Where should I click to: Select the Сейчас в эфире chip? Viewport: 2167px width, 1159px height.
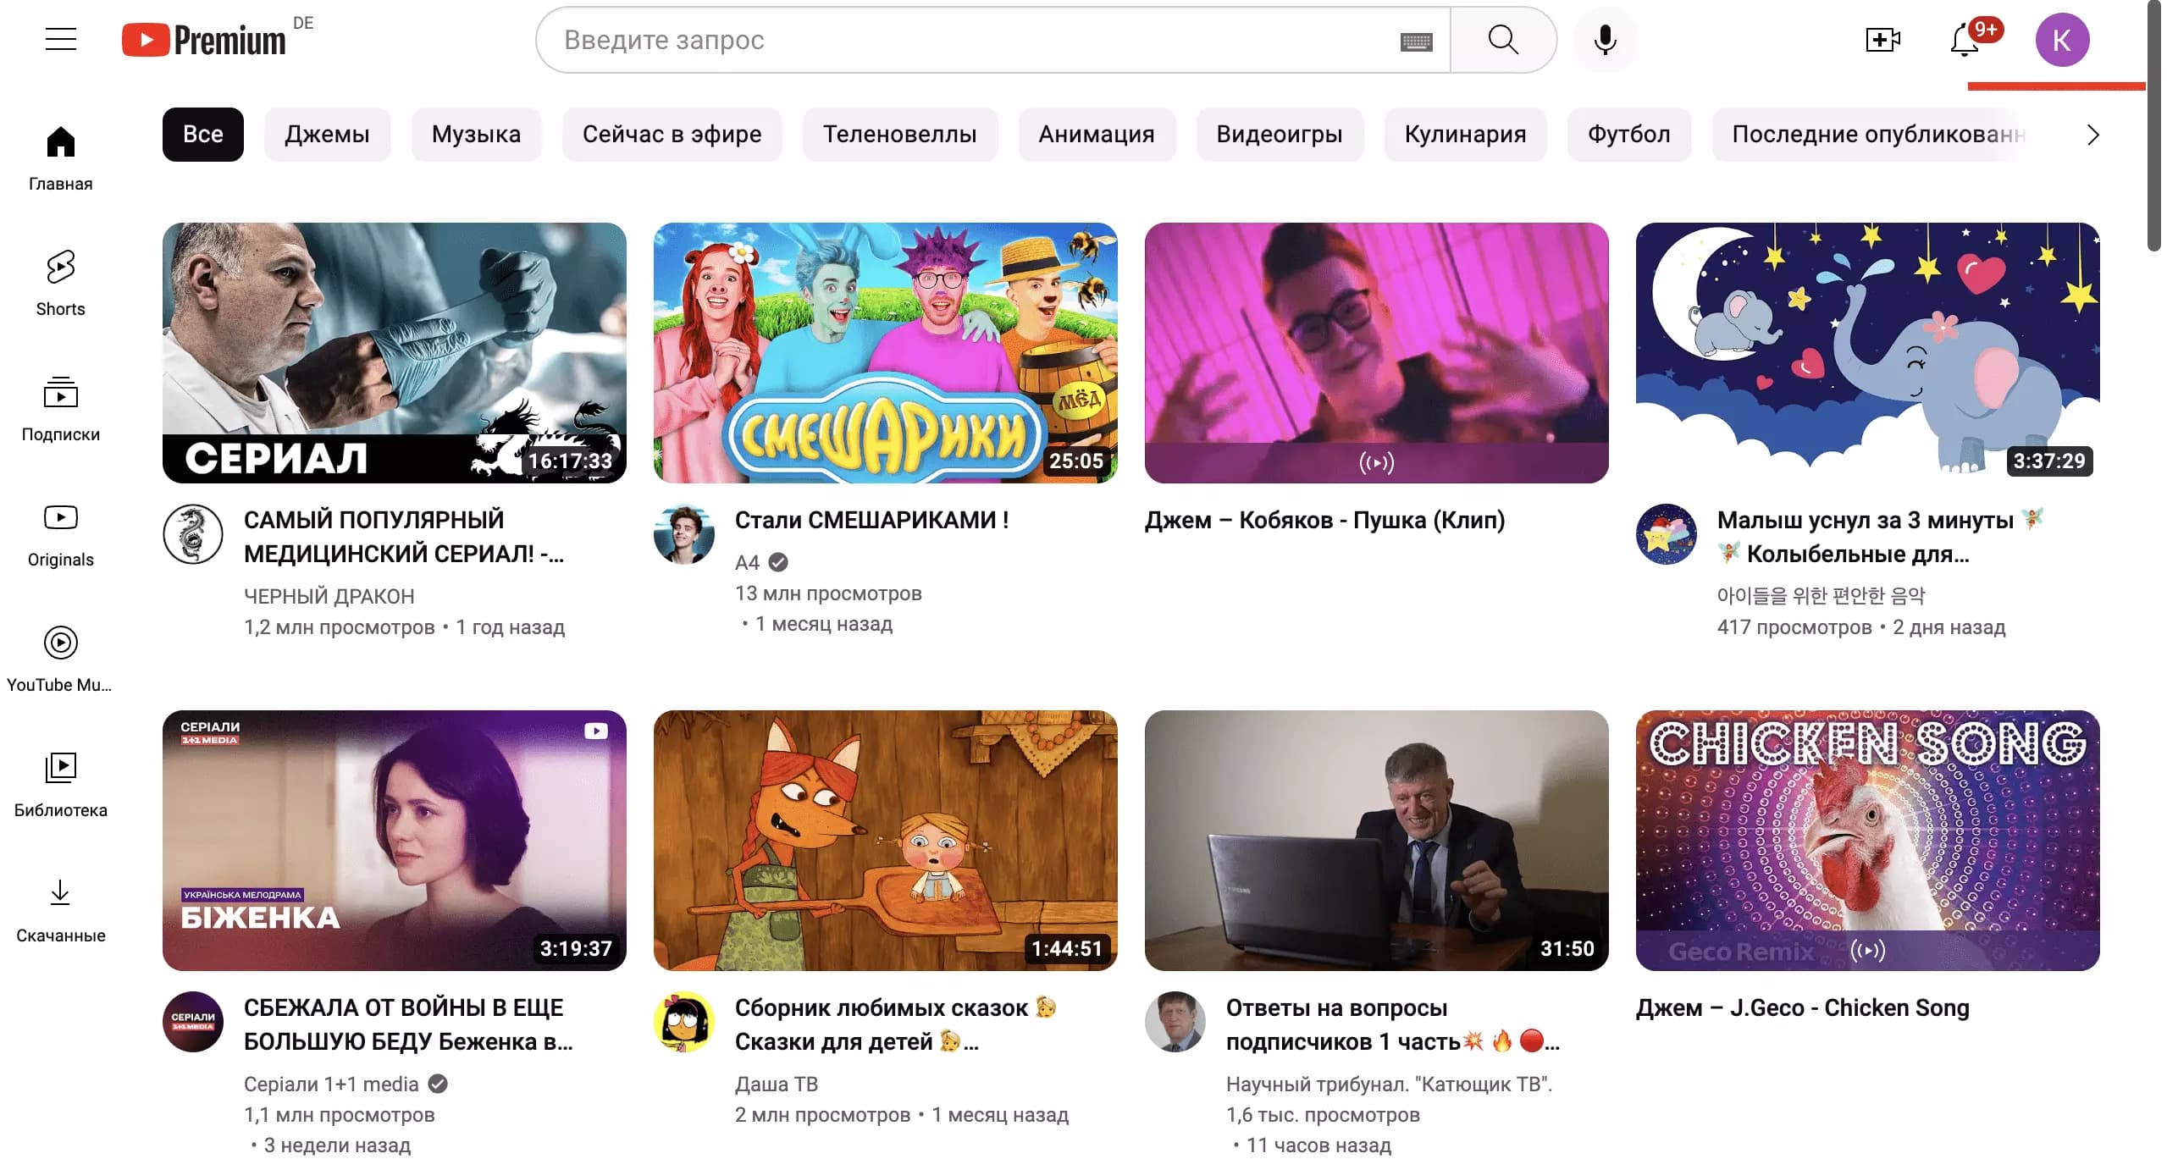pyautogui.click(x=672, y=135)
